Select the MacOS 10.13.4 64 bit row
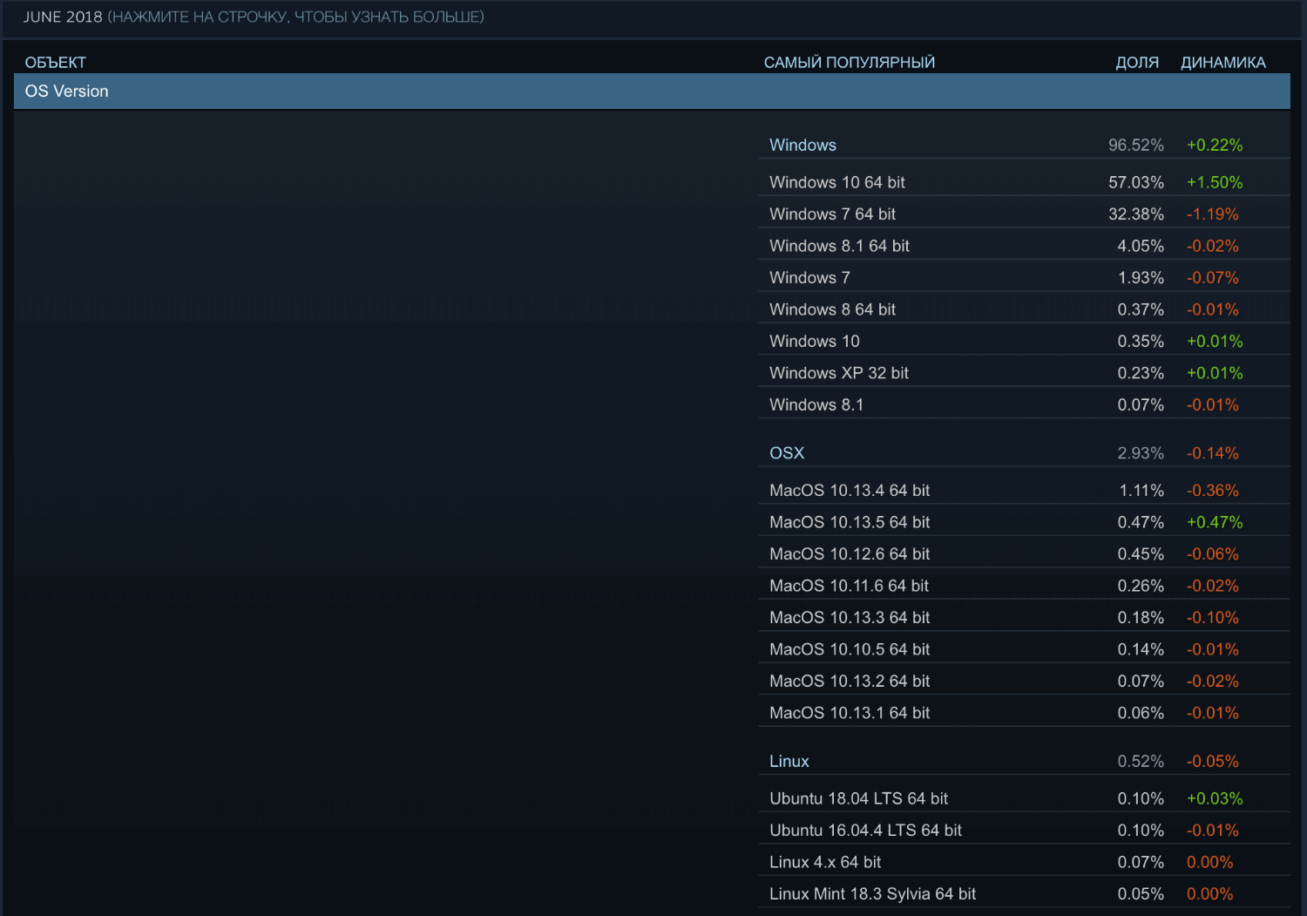Viewport: 1307px width, 916px height. (x=1024, y=491)
